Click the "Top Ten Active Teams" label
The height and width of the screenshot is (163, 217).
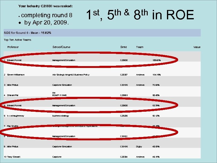click(17, 40)
